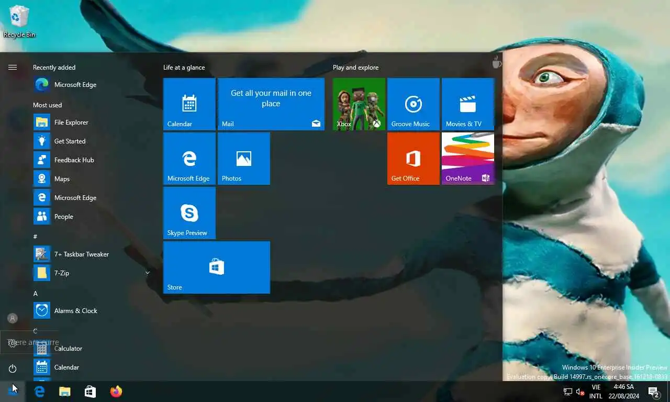The width and height of the screenshot is (670, 402).
Task: Click the taskbar clock and date
Action: pos(624,392)
